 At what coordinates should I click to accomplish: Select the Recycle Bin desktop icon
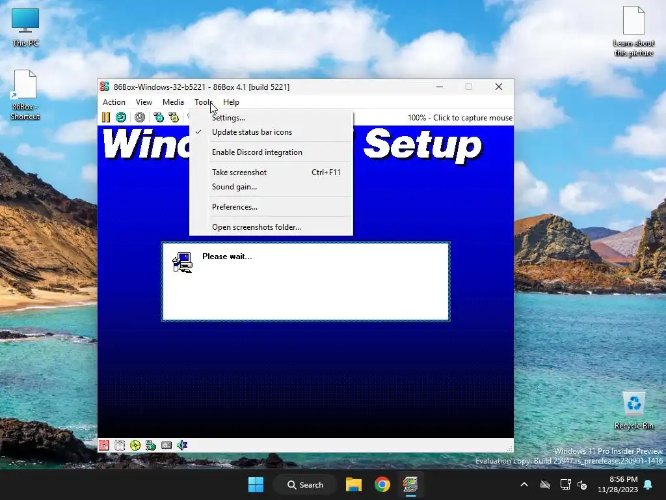click(633, 411)
